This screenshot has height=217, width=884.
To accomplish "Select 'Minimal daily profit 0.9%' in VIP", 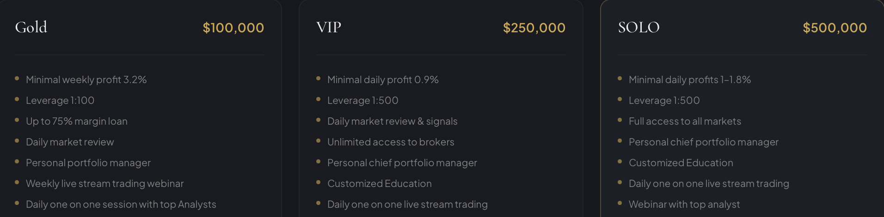I will [x=383, y=80].
